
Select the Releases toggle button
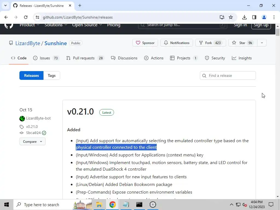(x=31, y=75)
